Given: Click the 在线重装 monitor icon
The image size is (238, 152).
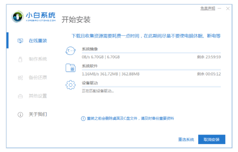Looking at the screenshot, I should (20, 41).
